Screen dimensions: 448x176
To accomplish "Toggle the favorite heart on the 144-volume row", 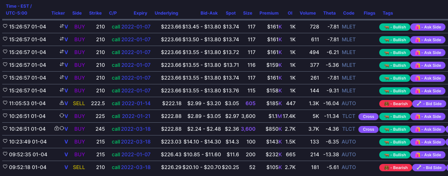I will (5, 91).
